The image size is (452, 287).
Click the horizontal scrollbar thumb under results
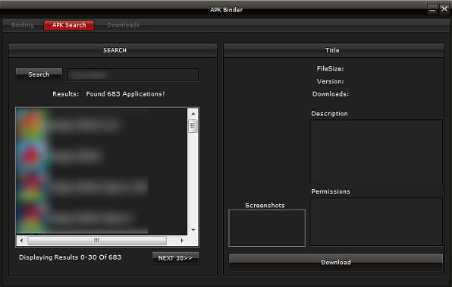(97, 240)
